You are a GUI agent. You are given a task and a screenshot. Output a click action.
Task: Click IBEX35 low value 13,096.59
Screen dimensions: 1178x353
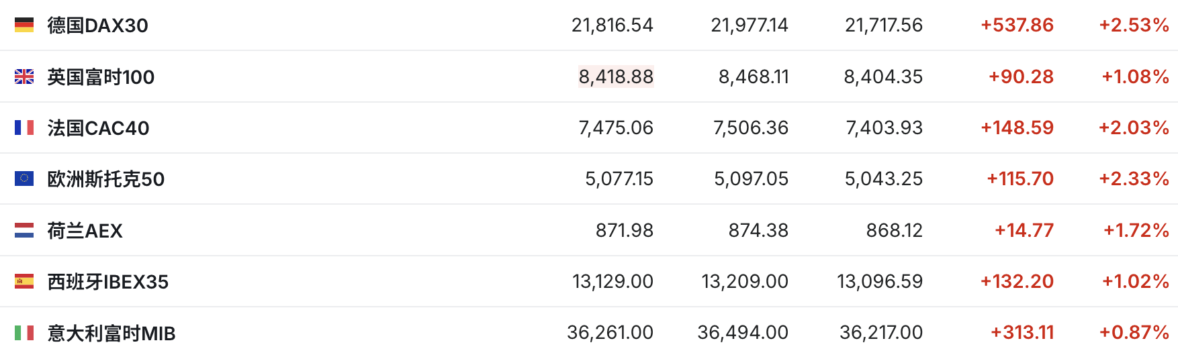(x=880, y=281)
